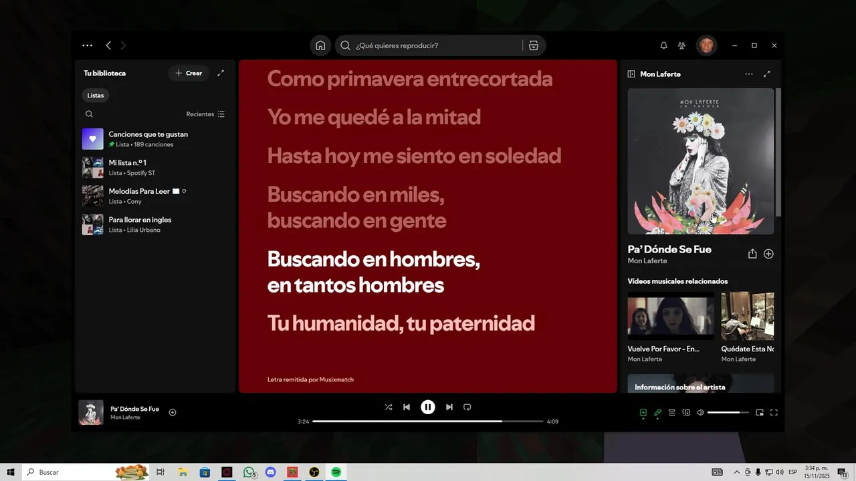Mute the volume speaker icon

(x=700, y=413)
